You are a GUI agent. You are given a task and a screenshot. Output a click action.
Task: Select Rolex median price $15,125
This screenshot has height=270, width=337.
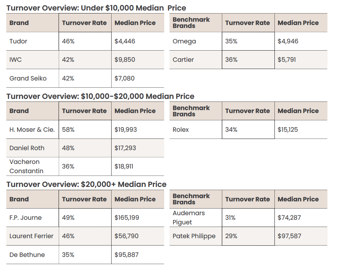click(x=288, y=130)
